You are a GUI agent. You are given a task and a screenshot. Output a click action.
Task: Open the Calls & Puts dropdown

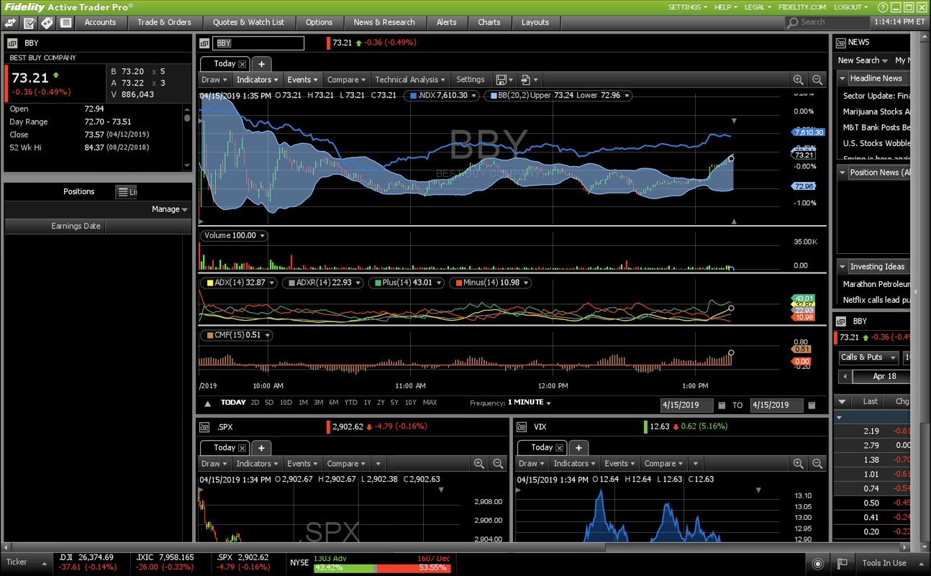point(868,357)
